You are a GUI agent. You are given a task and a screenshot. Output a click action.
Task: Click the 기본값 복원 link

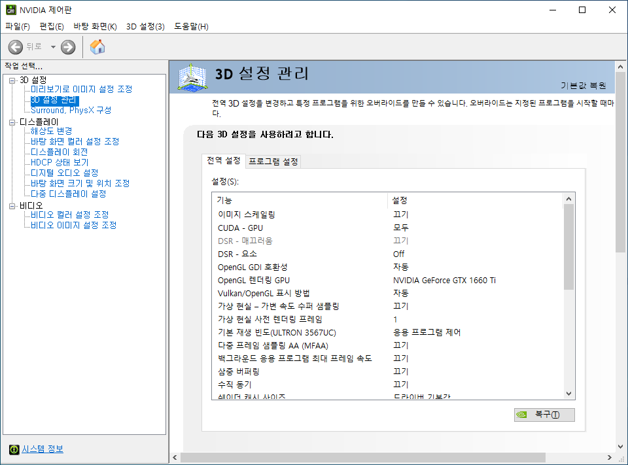click(x=583, y=85)
